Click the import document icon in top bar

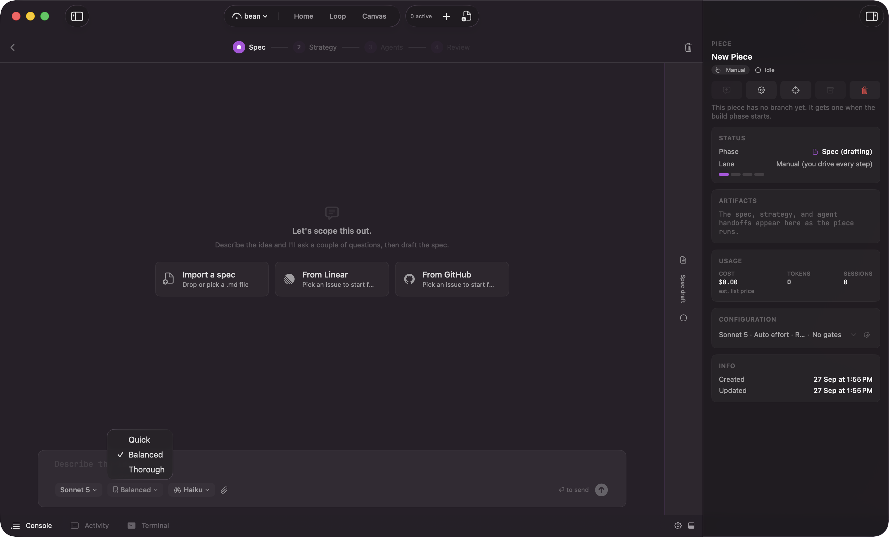point(466,16)
